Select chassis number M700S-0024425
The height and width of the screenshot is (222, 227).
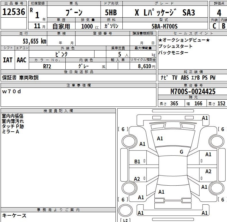(x=193, y=92)
